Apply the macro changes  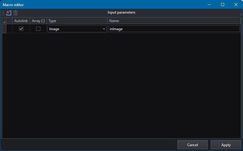pos(226,145)
